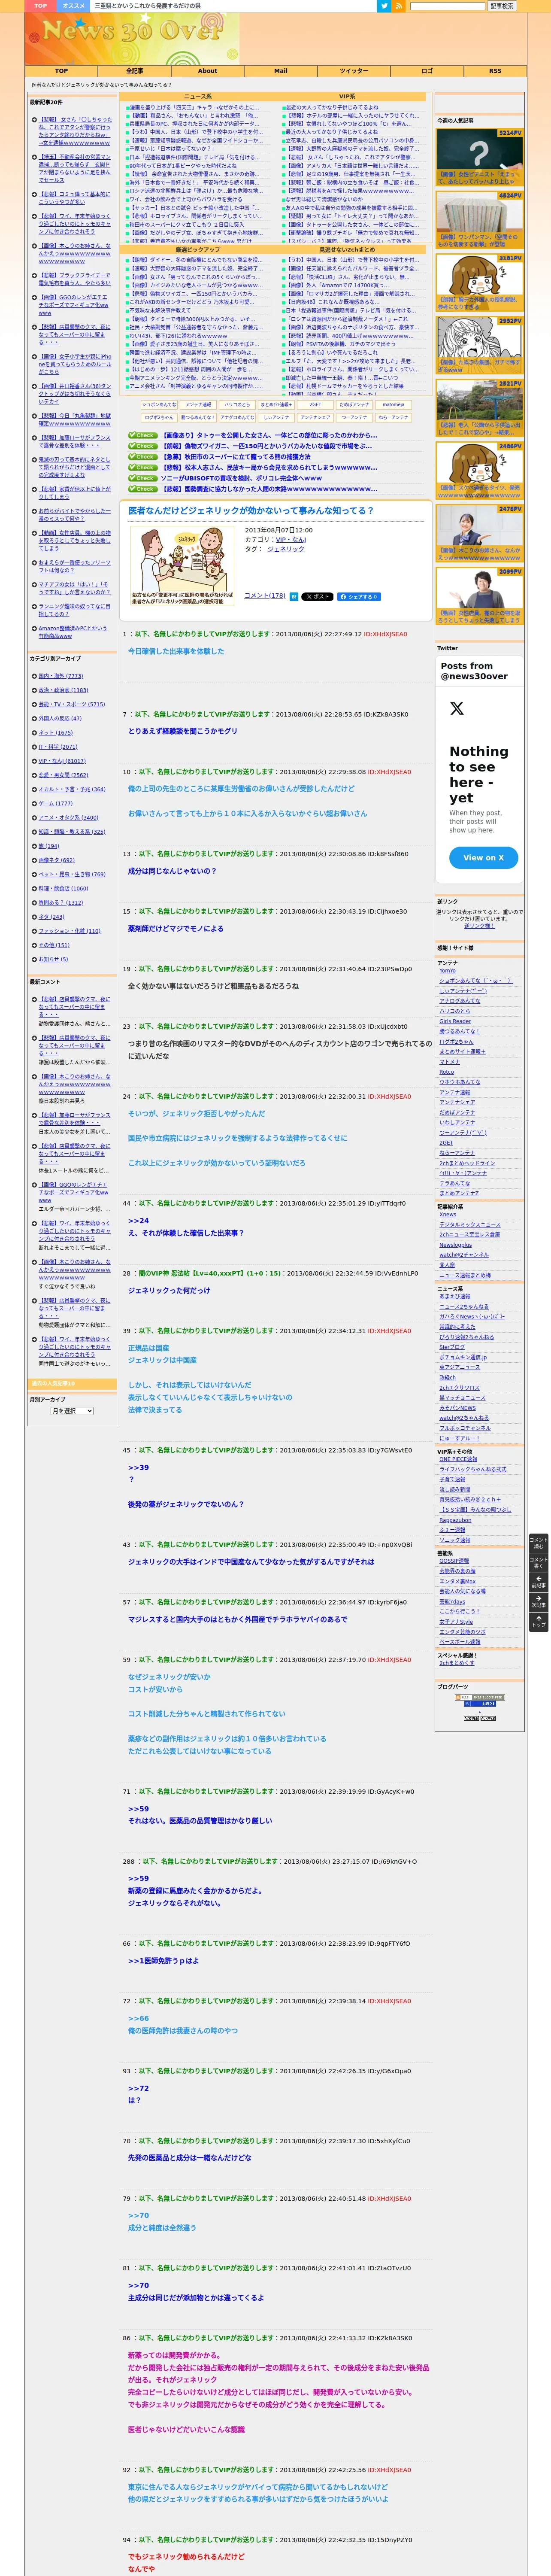The height and width of the screenshot is (2576, 551).
Task: Click floating トップ side button
Action: [x=538, y=1622]
